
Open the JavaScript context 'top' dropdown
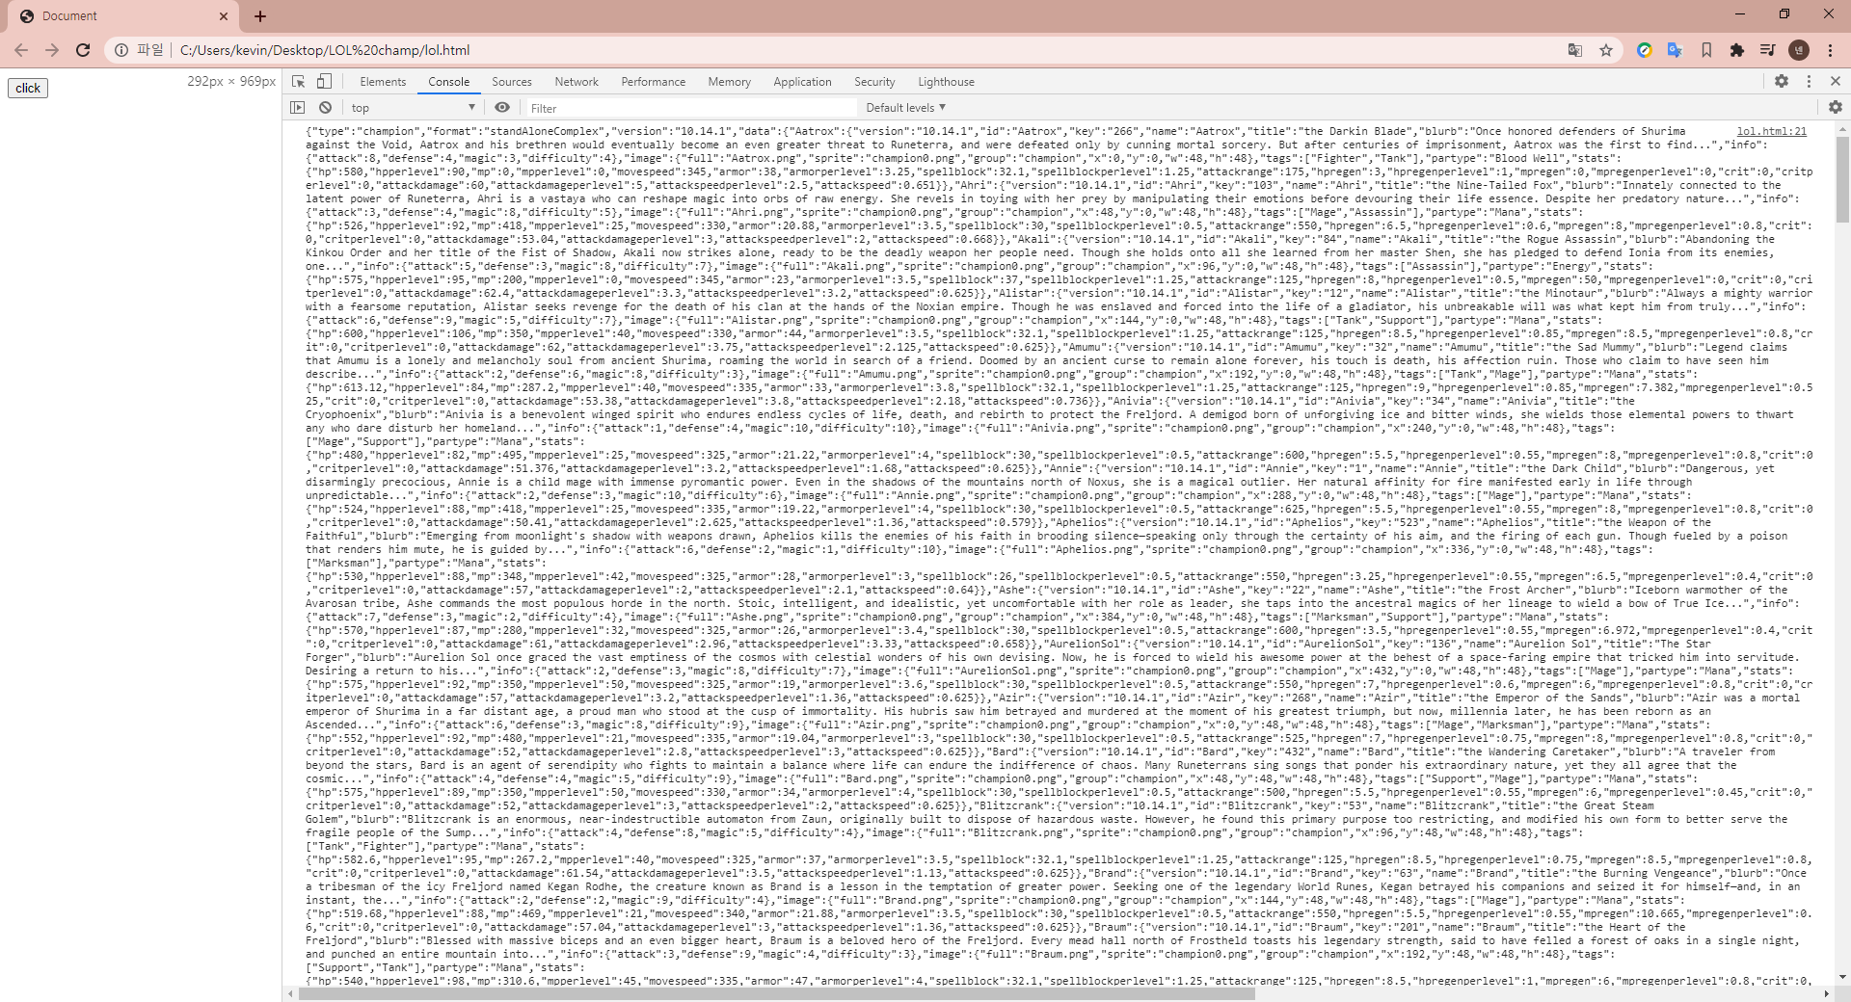(x=414, y=108)
